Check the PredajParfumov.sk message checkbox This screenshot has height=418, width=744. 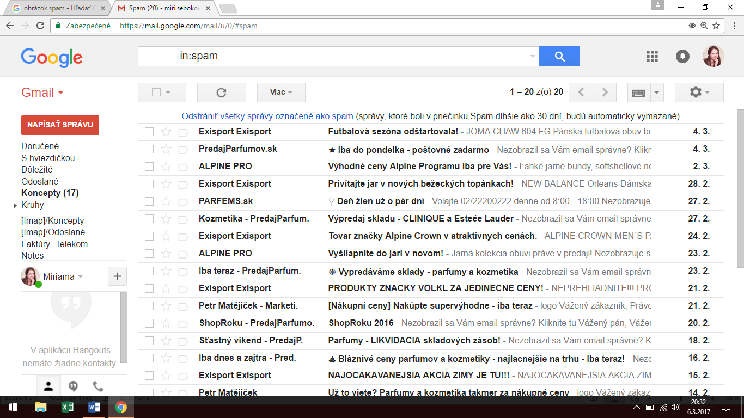pos(149,149)
